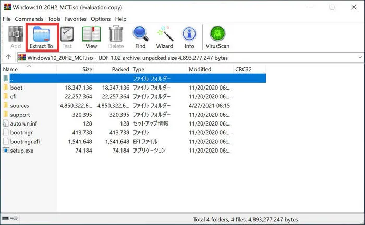Image resolution: width=365 pixels, height=225 pixels.
Task: Click the efi folder icon
Action: [x=6, y=96]
